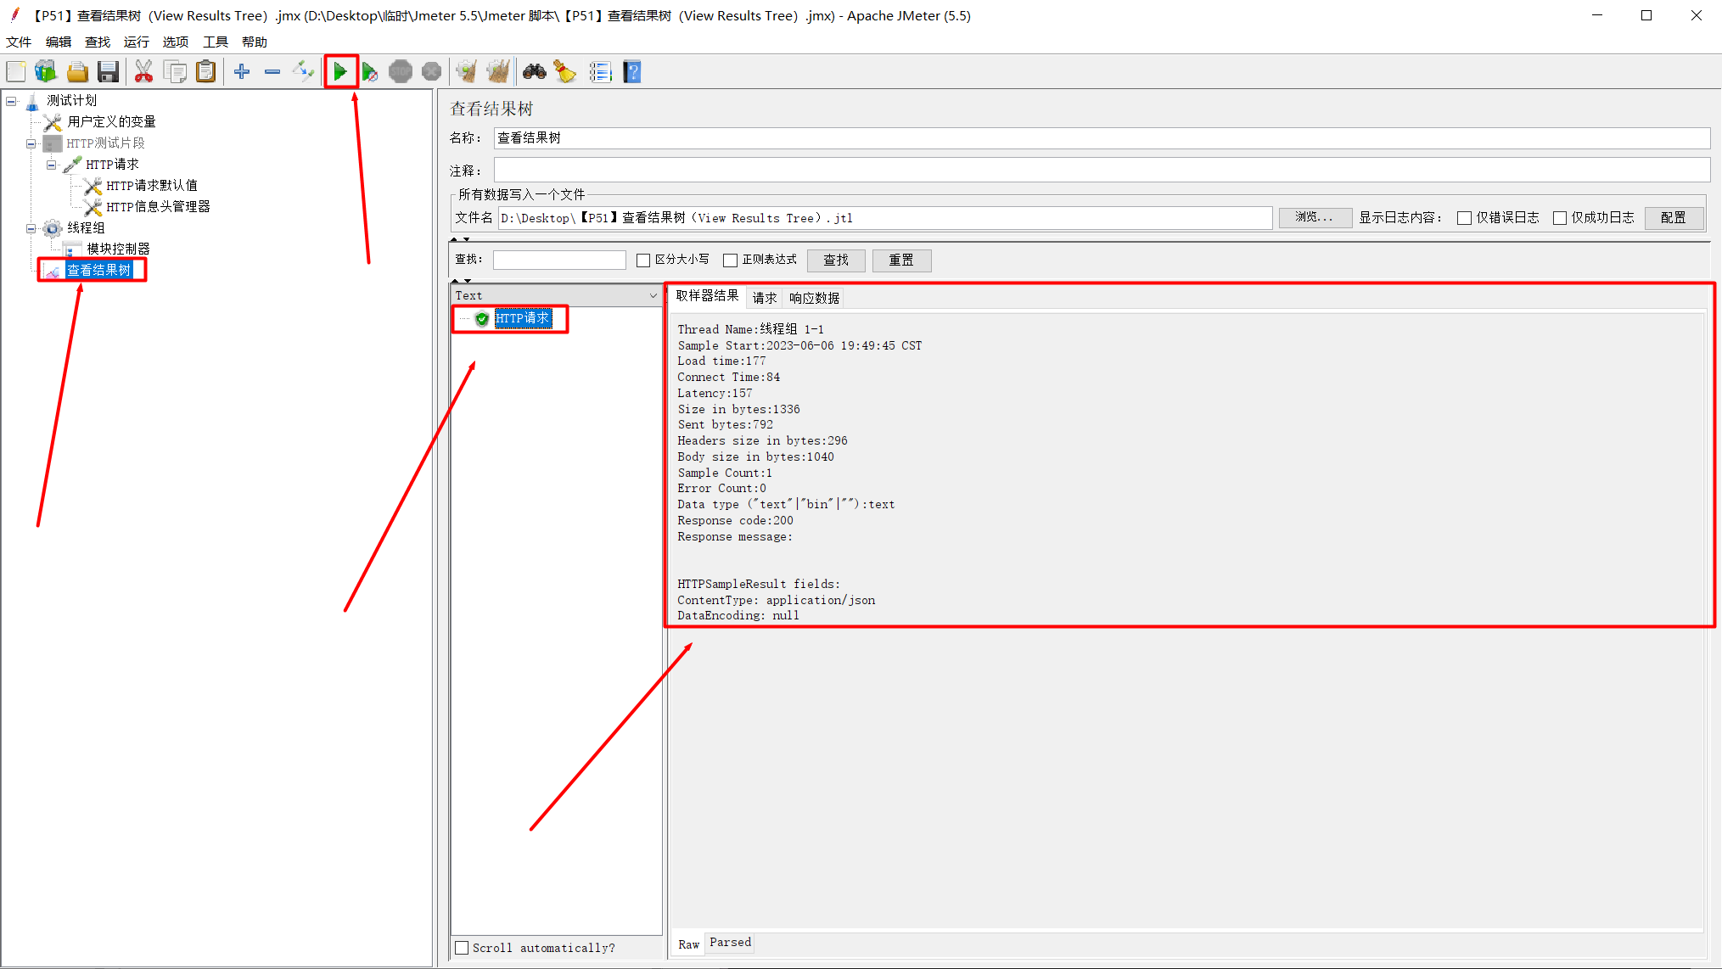Click the binoculars Search icon
Viewport: 1722px width, 969px height.
tap(534, 72)
